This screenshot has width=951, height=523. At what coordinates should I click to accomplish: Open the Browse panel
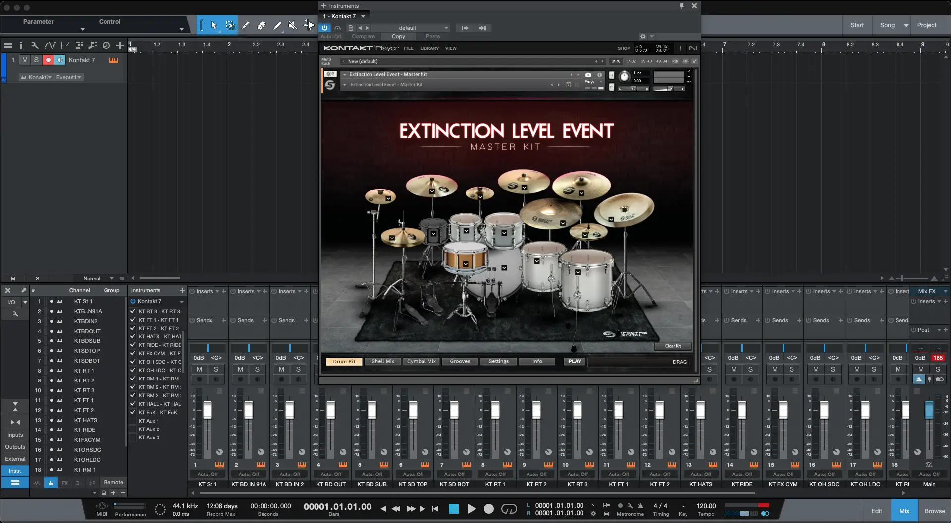tap(935, 511)
